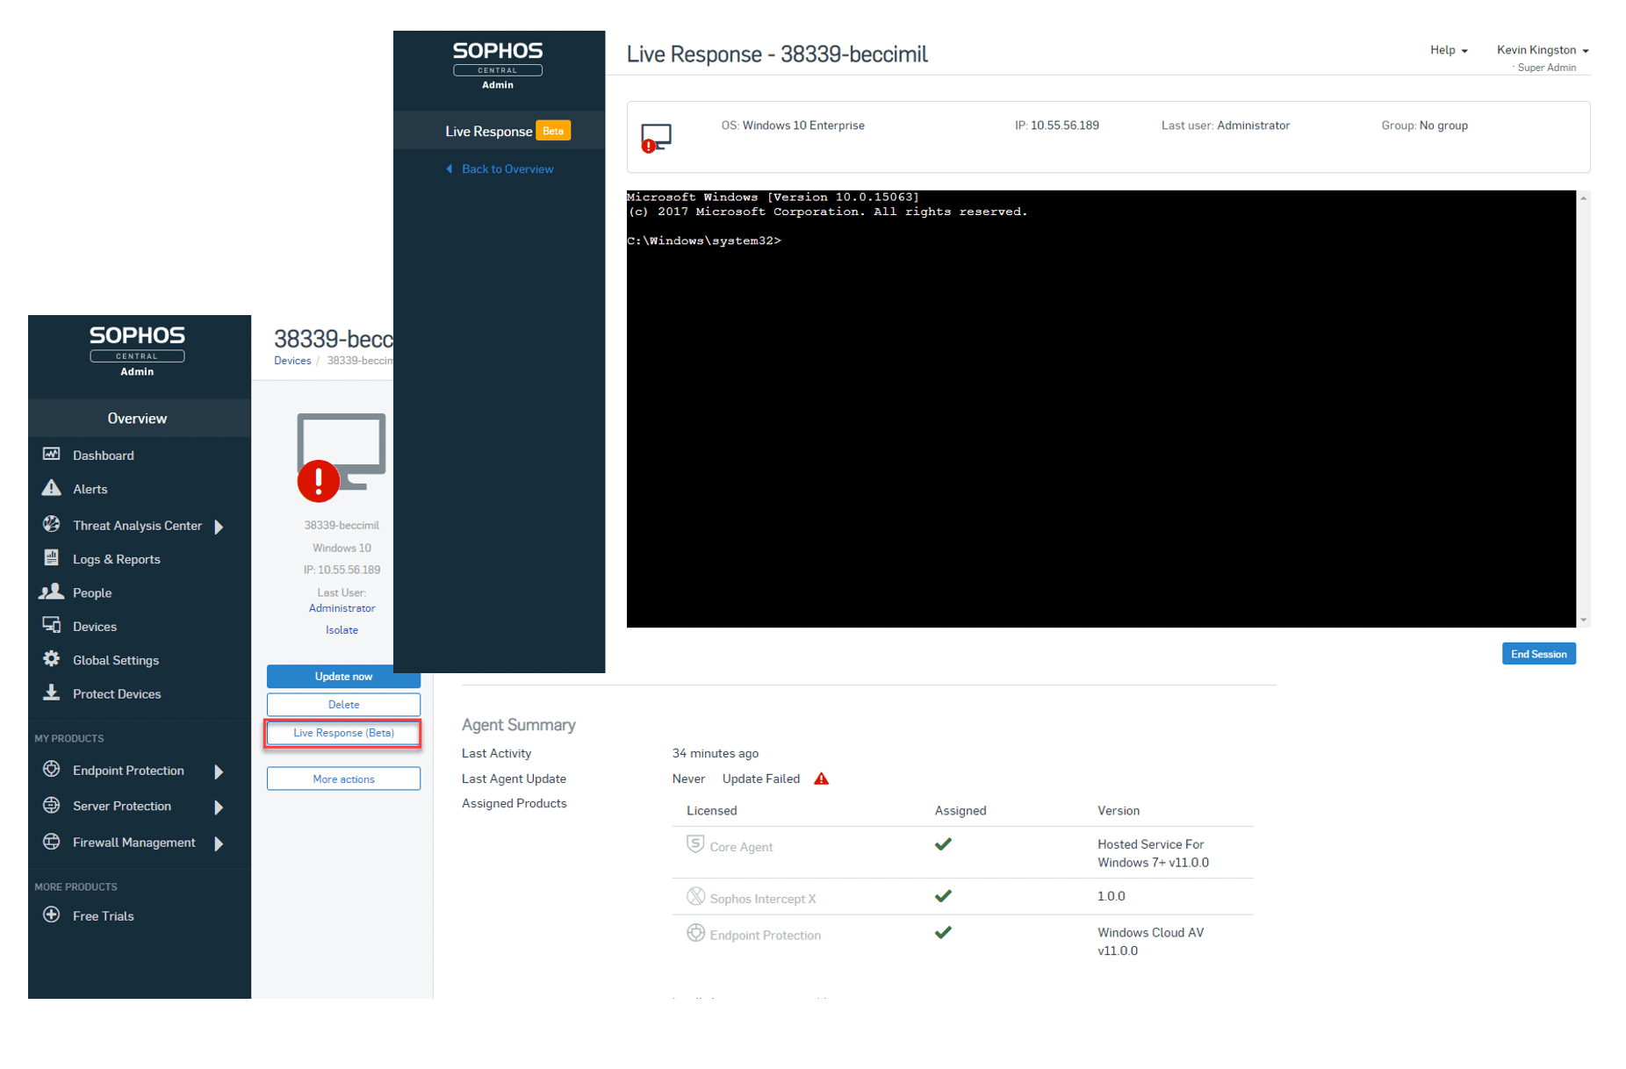Image resolution: width=1626 pixels, height=1069 pixels.
Task: Click the Alerts warning triangle icon
Action: click(x=52, y=488)
